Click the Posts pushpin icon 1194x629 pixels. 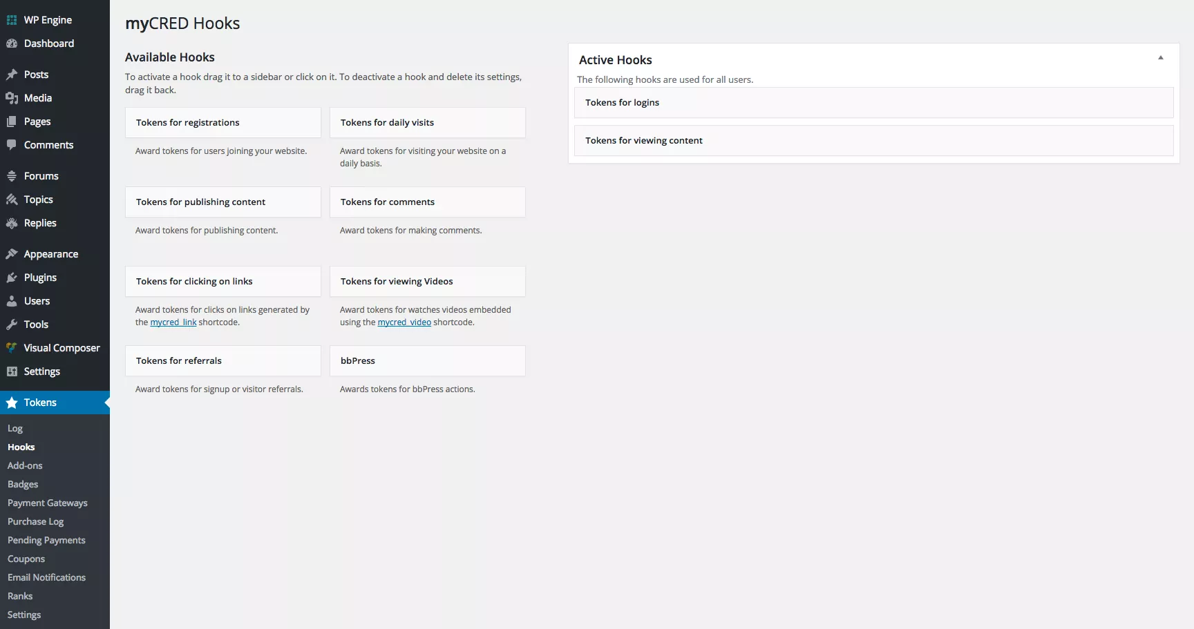click(12, 75)
